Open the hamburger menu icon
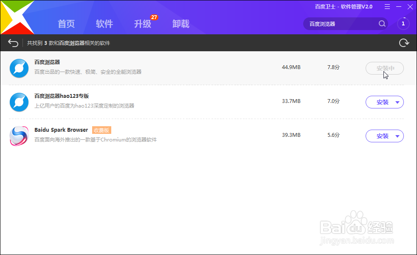 pos(387,7)
